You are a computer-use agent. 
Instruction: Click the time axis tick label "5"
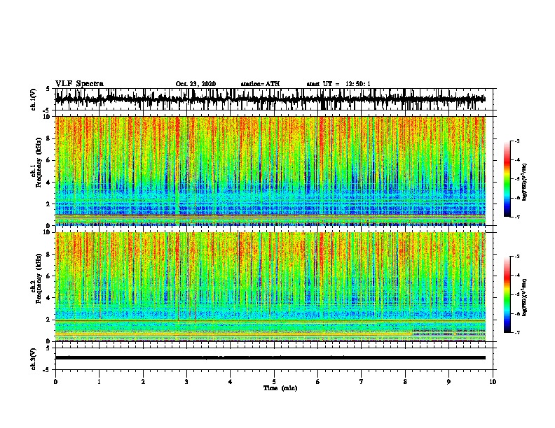point(274,382)
